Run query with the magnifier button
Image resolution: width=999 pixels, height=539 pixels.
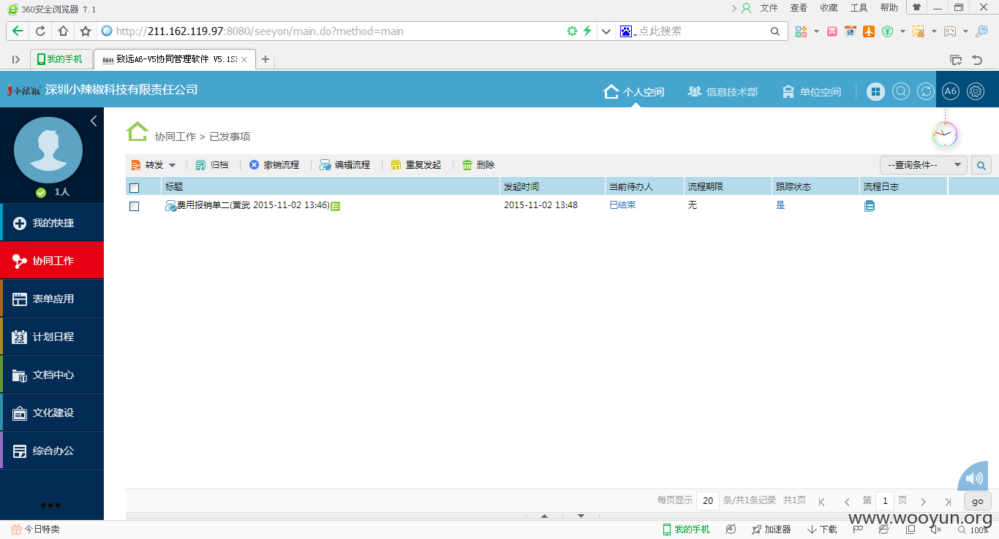(x=981, y=165)
